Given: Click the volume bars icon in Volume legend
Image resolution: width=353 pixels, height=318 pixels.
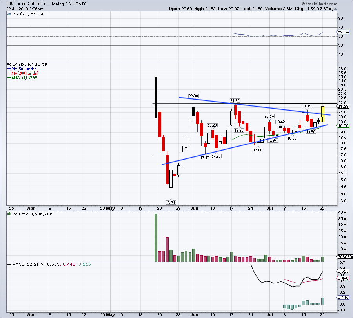Looking at the screenshot, I should pos(9,214).
